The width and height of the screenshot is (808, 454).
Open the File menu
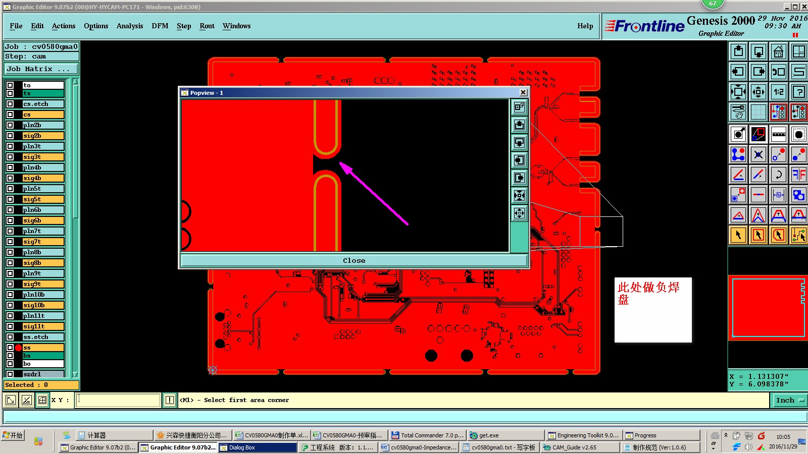16,26
